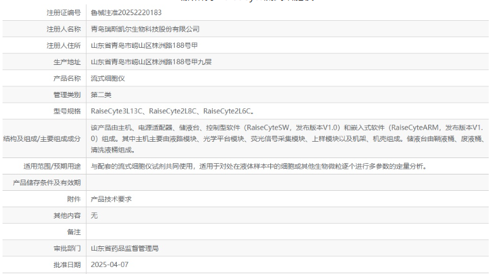Select the 适用范围/预期用途 label
Viewport: 490px width, 274px height.
pyautogui.click(x=52, y=166)
